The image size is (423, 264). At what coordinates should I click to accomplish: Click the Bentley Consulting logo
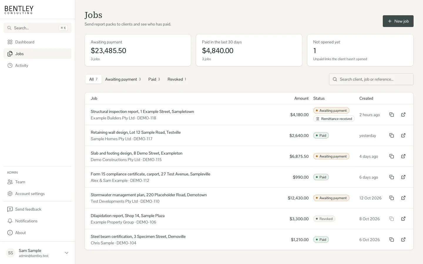pyautogui.click(x=19, y=10)
